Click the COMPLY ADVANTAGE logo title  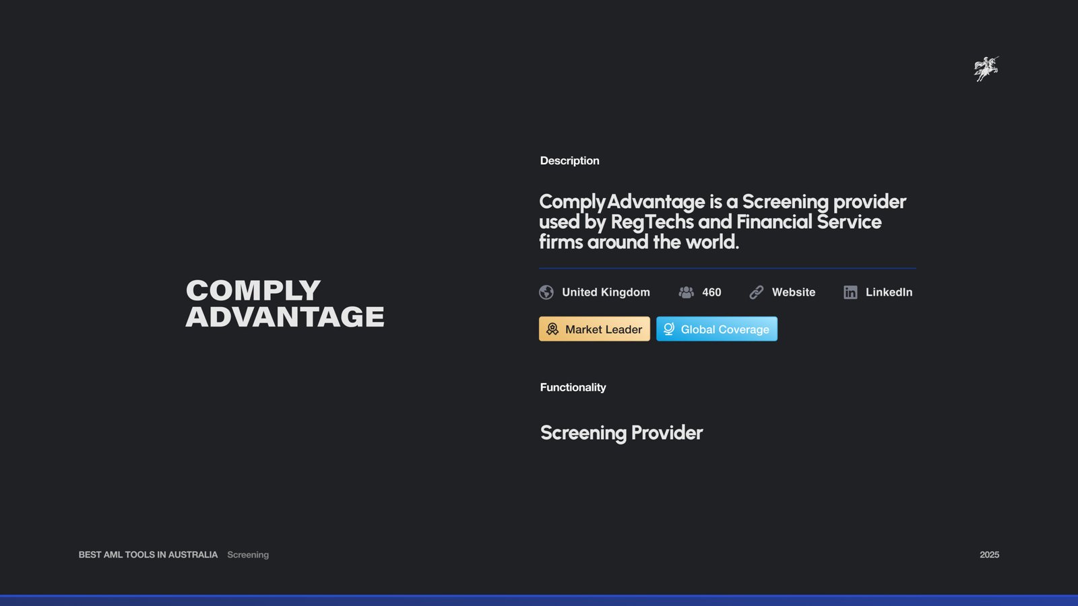click(285, 304)
